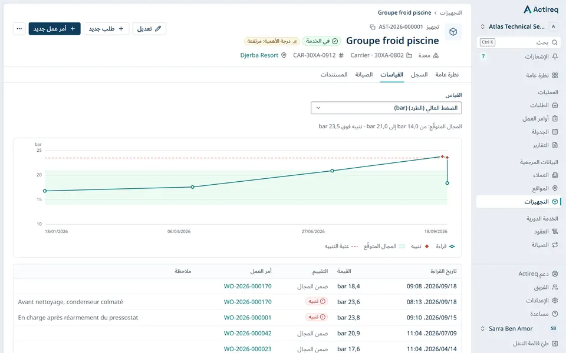
Task: Open the Djerba Resort site link
Action: [259, 55]
